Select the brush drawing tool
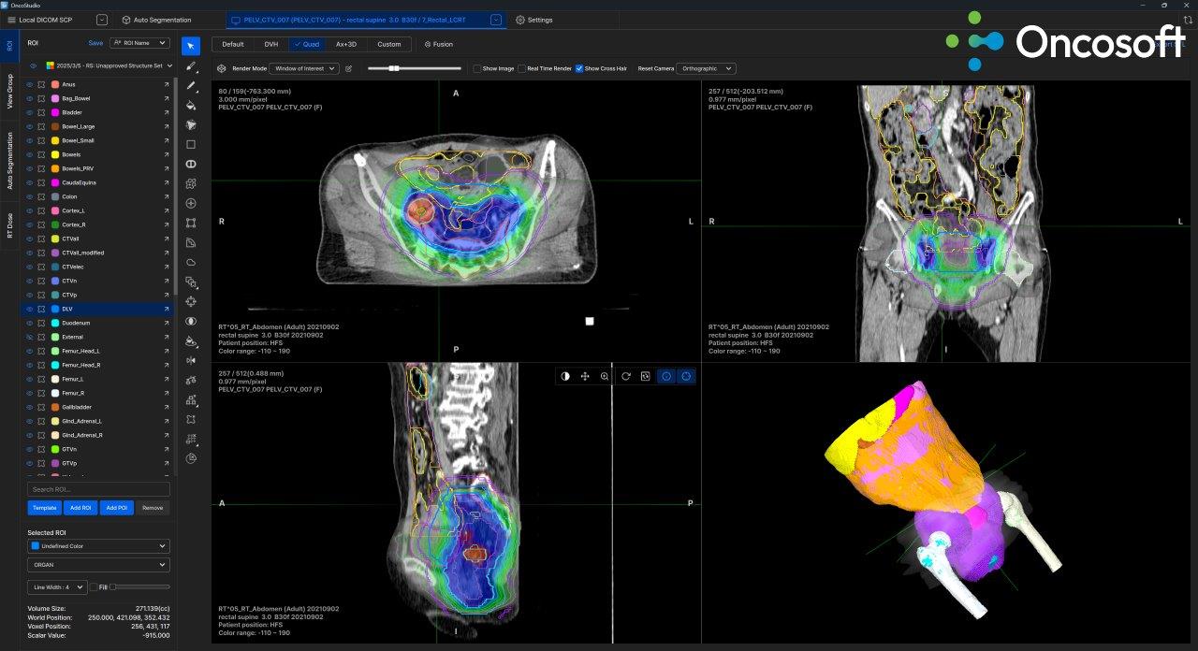The image size is (1198, 651). pos(191,66)
